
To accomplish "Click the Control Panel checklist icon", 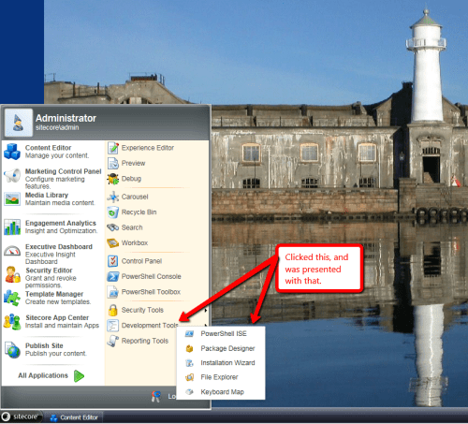I will pyautogui.click(x=112, y=261).
